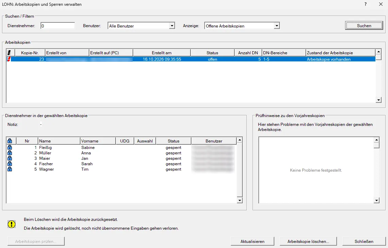Click the Arbeitskopie löschen button
This screenshot has height=248, width=388.
[x=308, y=241]
